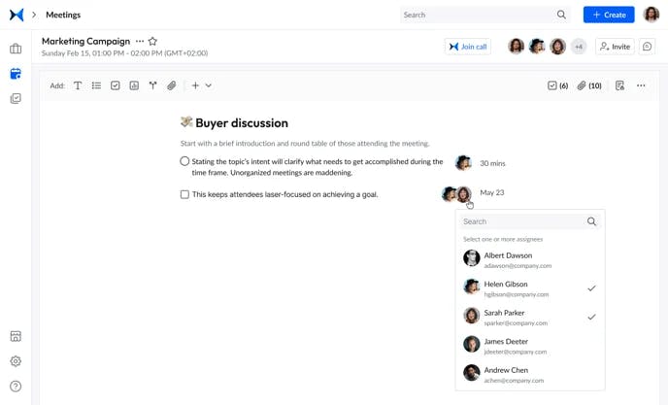This screenshot has height=405, width=668.
Task: Expand the sidebar with the chevron
Action: [34, 15]
